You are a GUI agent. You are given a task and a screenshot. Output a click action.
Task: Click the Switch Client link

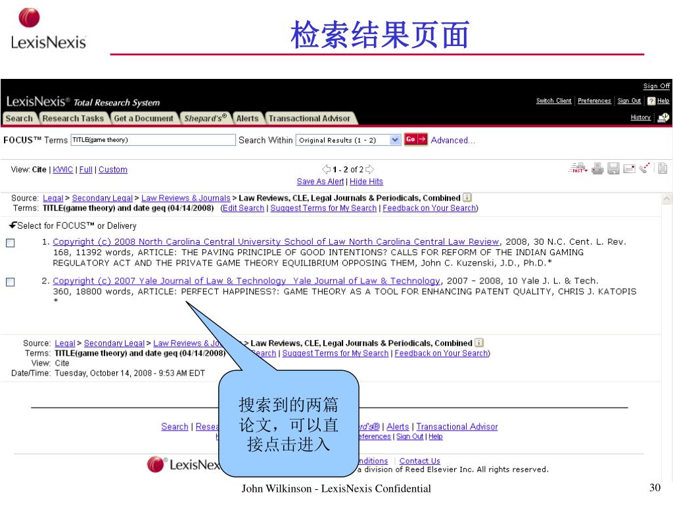553,101
